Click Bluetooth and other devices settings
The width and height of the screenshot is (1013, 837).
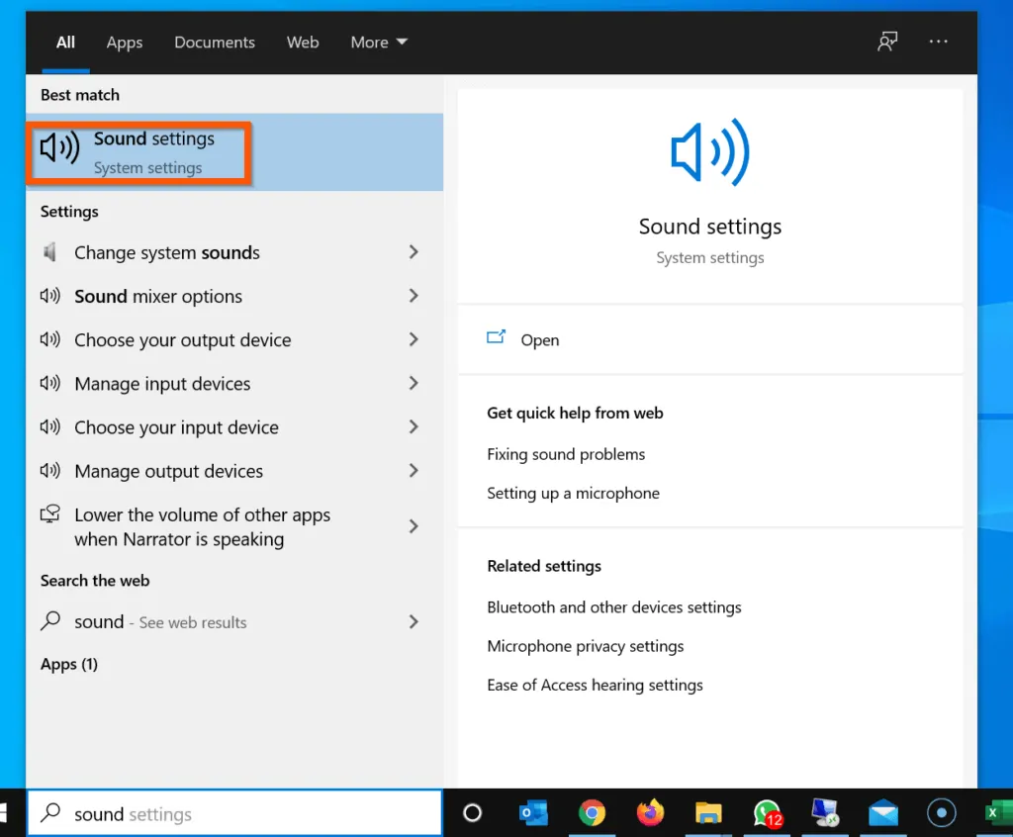[x=614, y=607]
